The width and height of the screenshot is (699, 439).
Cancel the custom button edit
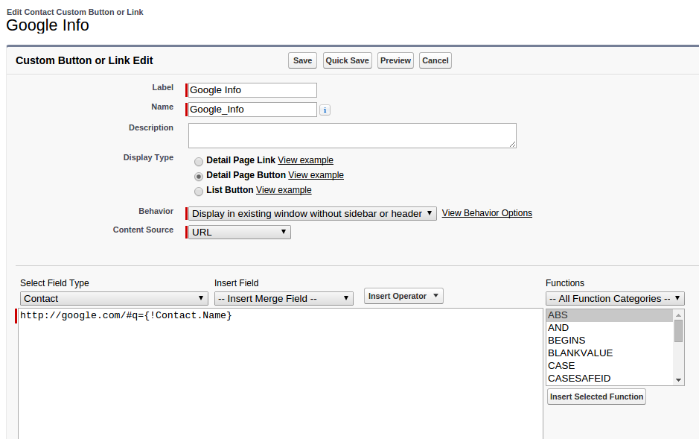coord(435,60)
